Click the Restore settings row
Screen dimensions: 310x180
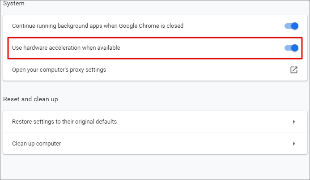coord(179,122)
